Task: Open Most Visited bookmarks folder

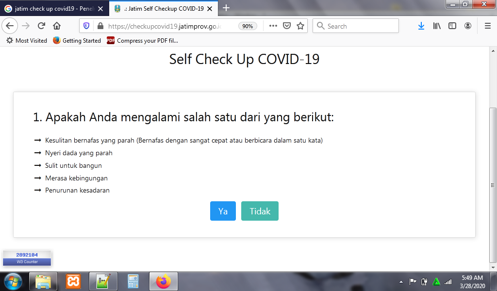Action: coord(27,41)
